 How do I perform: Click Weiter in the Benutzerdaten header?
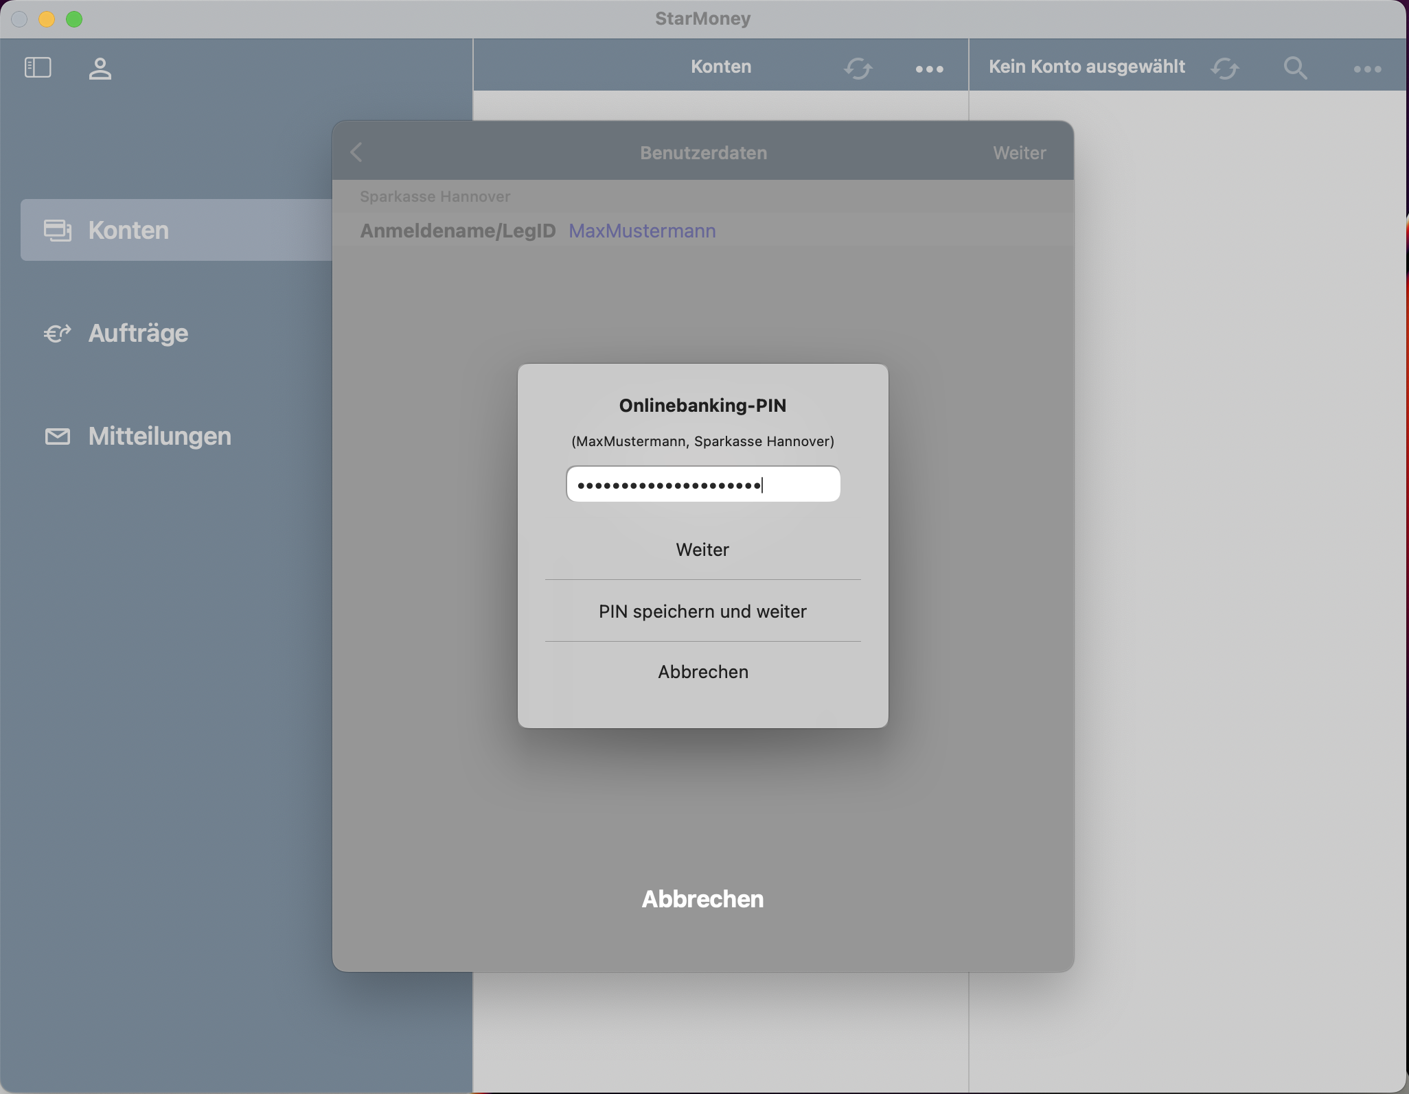(x=1019, y=153)
